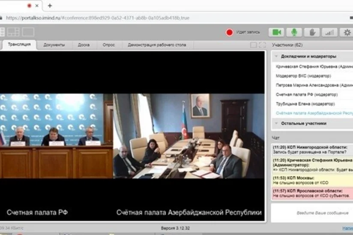
Task: Stop recording with the red record indicator
Action: click(229, 32)
